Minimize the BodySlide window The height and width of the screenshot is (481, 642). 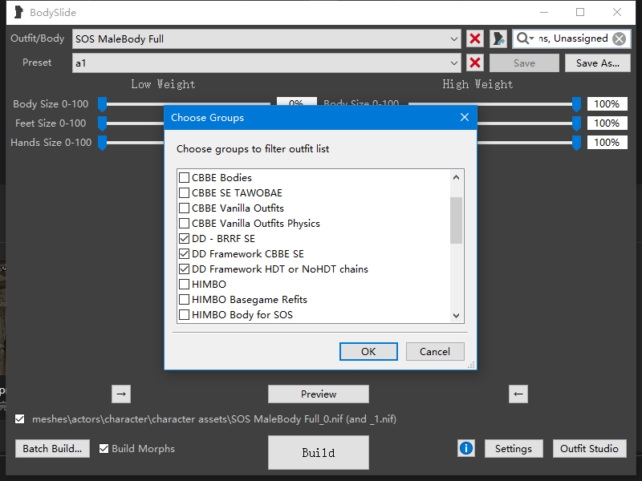544,12
